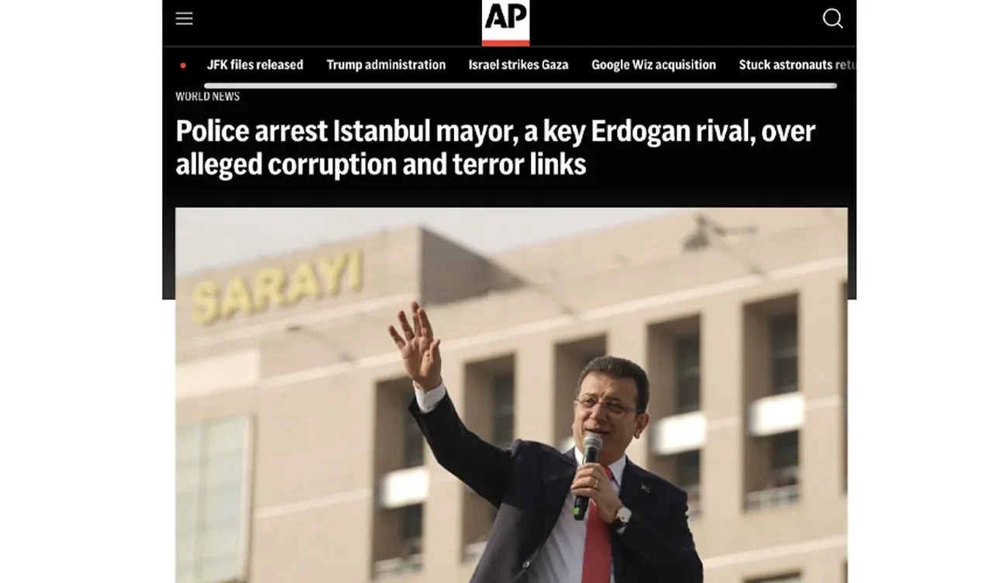Click the microphone held in the photo

click(587, 474)
